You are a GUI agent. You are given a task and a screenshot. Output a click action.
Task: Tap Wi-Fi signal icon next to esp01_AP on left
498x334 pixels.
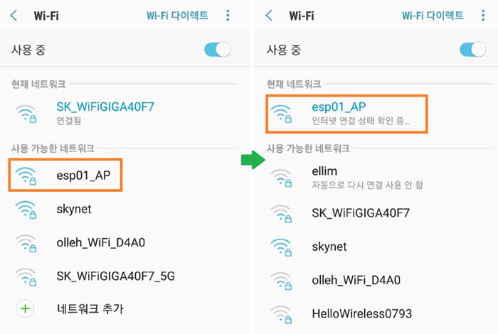[26, 176]
